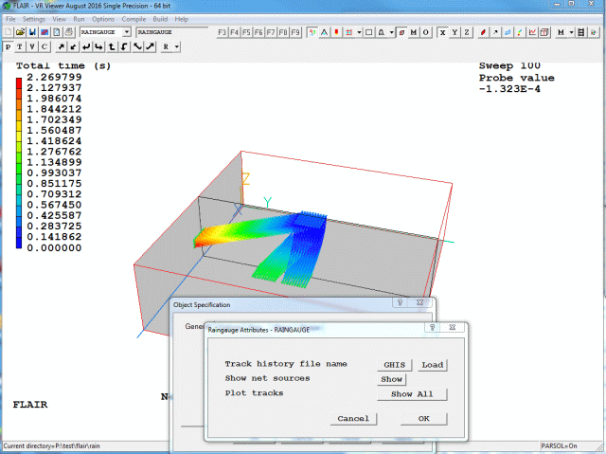Click the New file icon
The height and width of the screenshot is (454, 606).
8,32
